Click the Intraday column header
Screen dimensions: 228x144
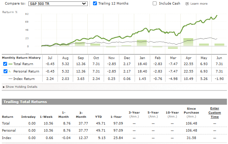click(28, 117)
